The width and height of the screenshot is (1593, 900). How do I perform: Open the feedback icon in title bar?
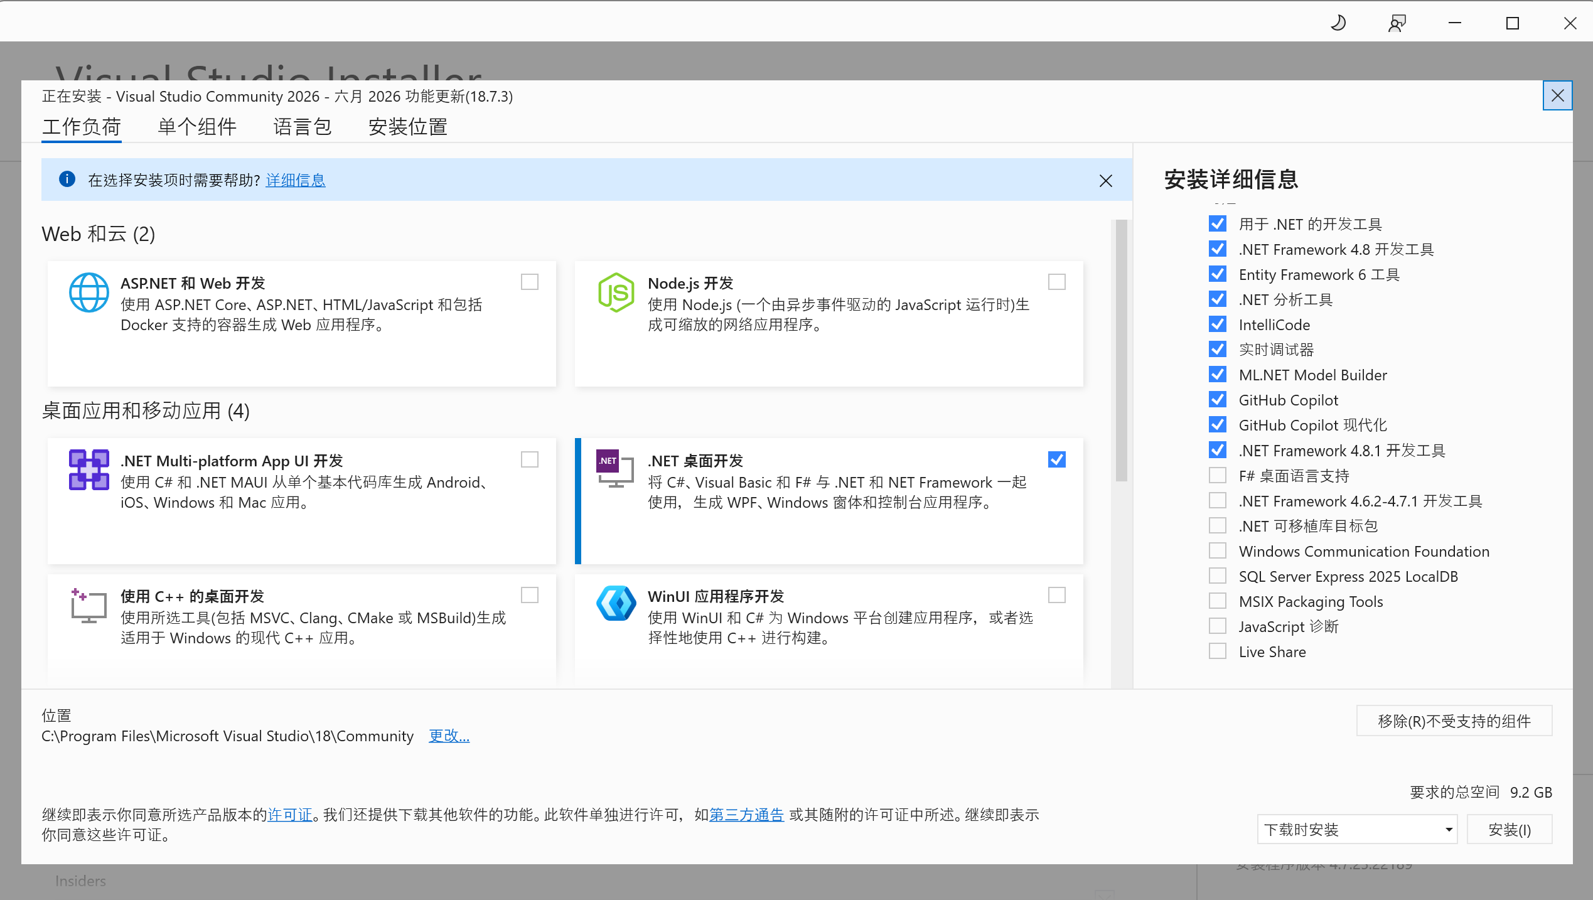1397,23
